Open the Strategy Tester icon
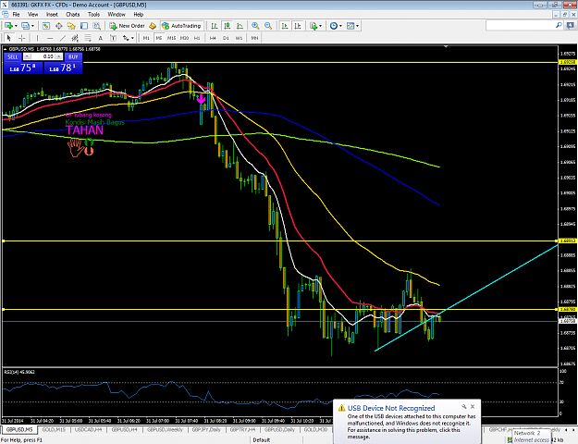 point(96,26)
